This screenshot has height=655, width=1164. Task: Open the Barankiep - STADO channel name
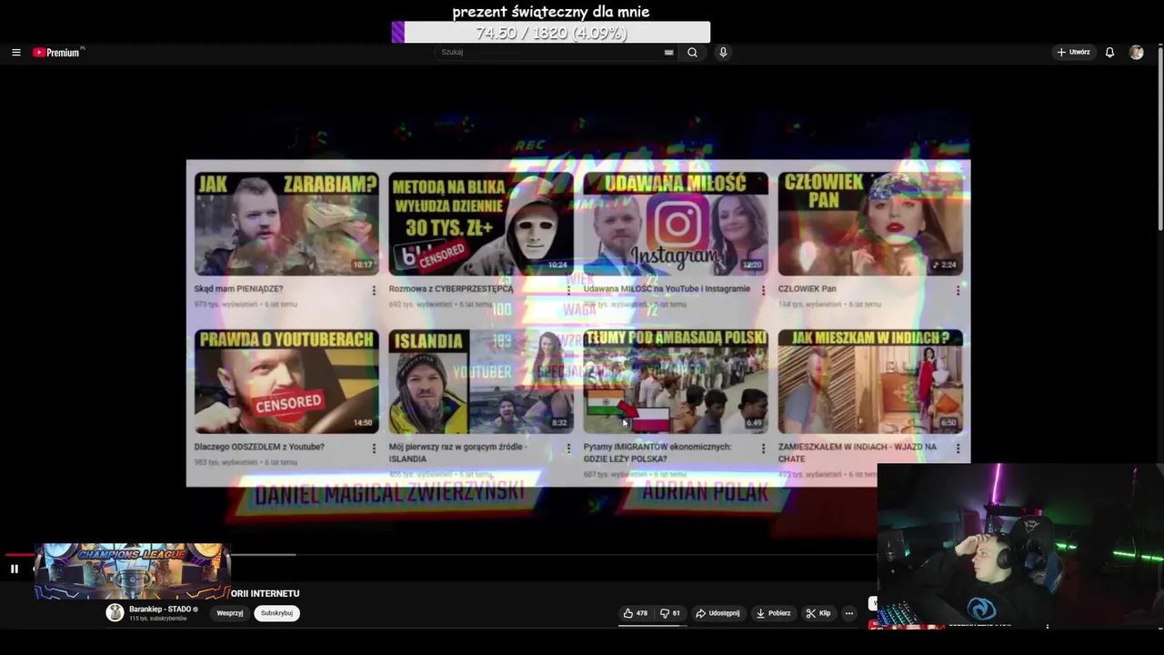(x=160, y=609)
